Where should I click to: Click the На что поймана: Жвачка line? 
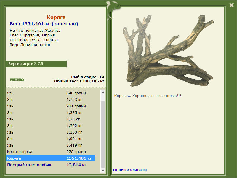pyautogui.click(x=35, y=31)
